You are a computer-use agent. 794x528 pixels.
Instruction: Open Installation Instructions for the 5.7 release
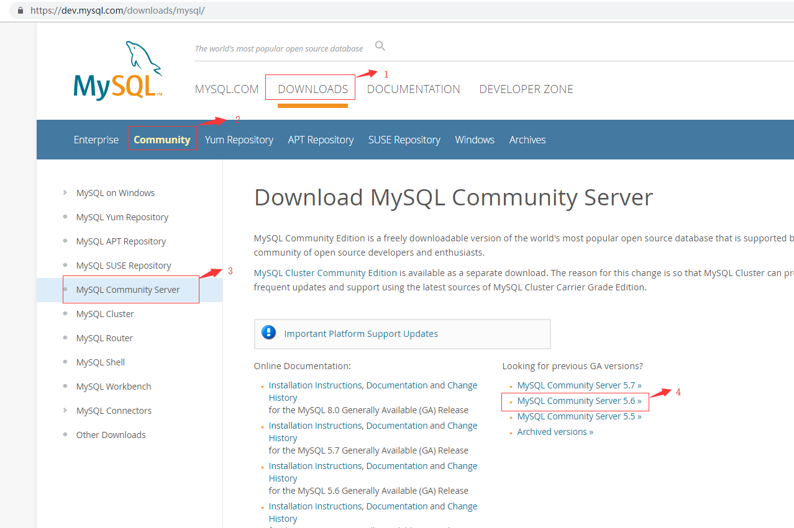[316, 426]
